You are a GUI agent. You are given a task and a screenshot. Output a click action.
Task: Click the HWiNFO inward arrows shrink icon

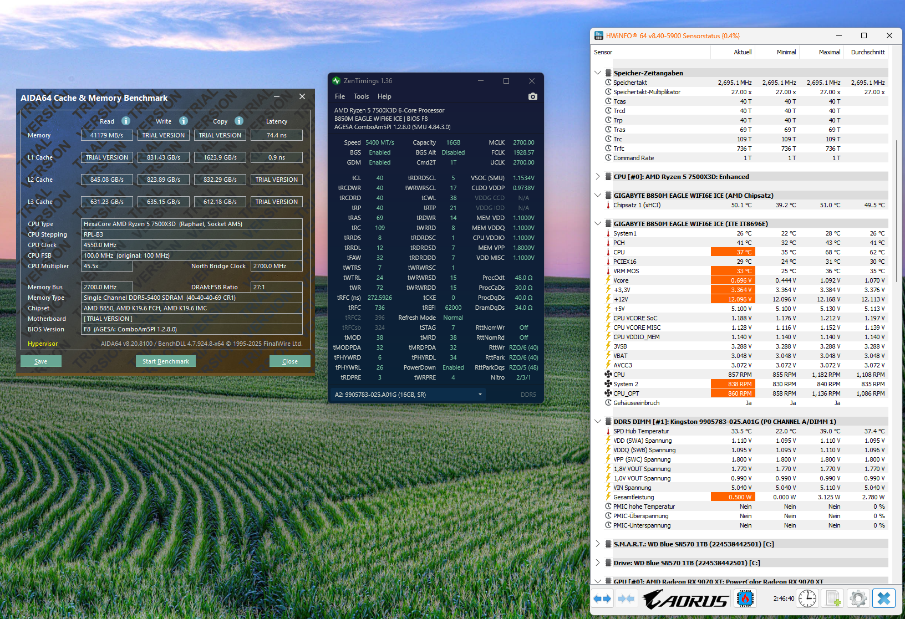pyautogui.click(x=626, y=598)
